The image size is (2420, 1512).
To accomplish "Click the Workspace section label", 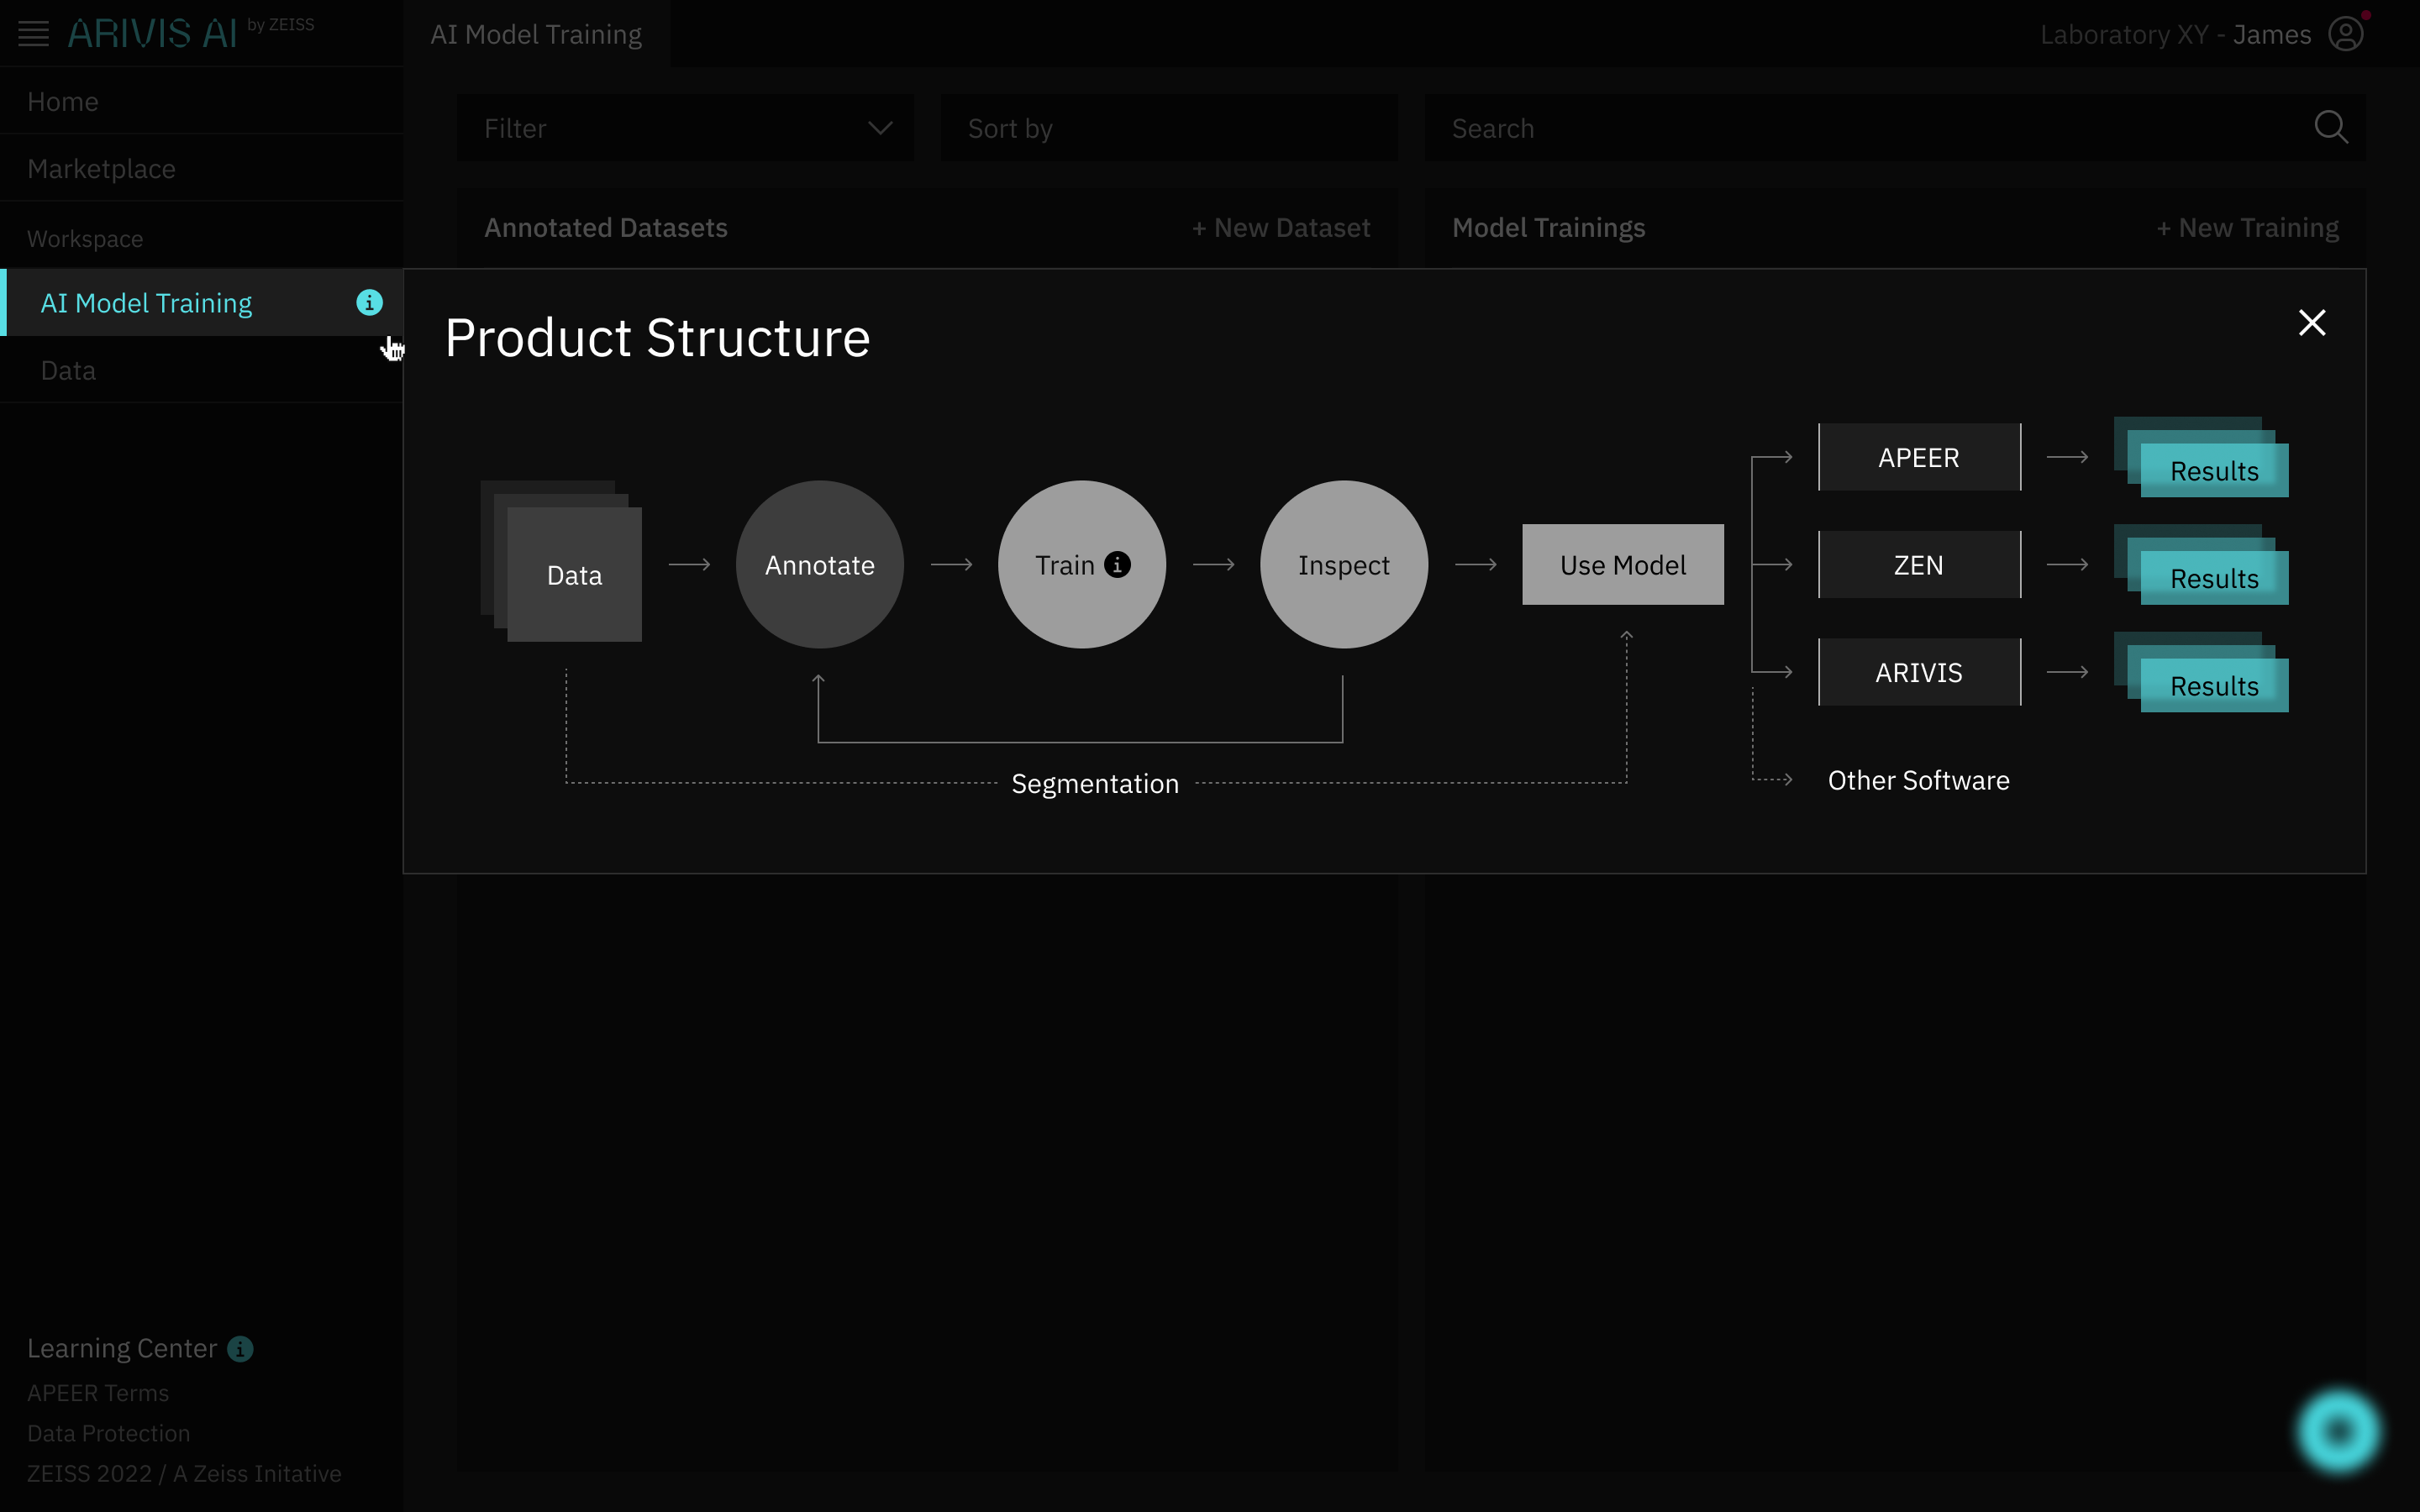I will (85, 239).
